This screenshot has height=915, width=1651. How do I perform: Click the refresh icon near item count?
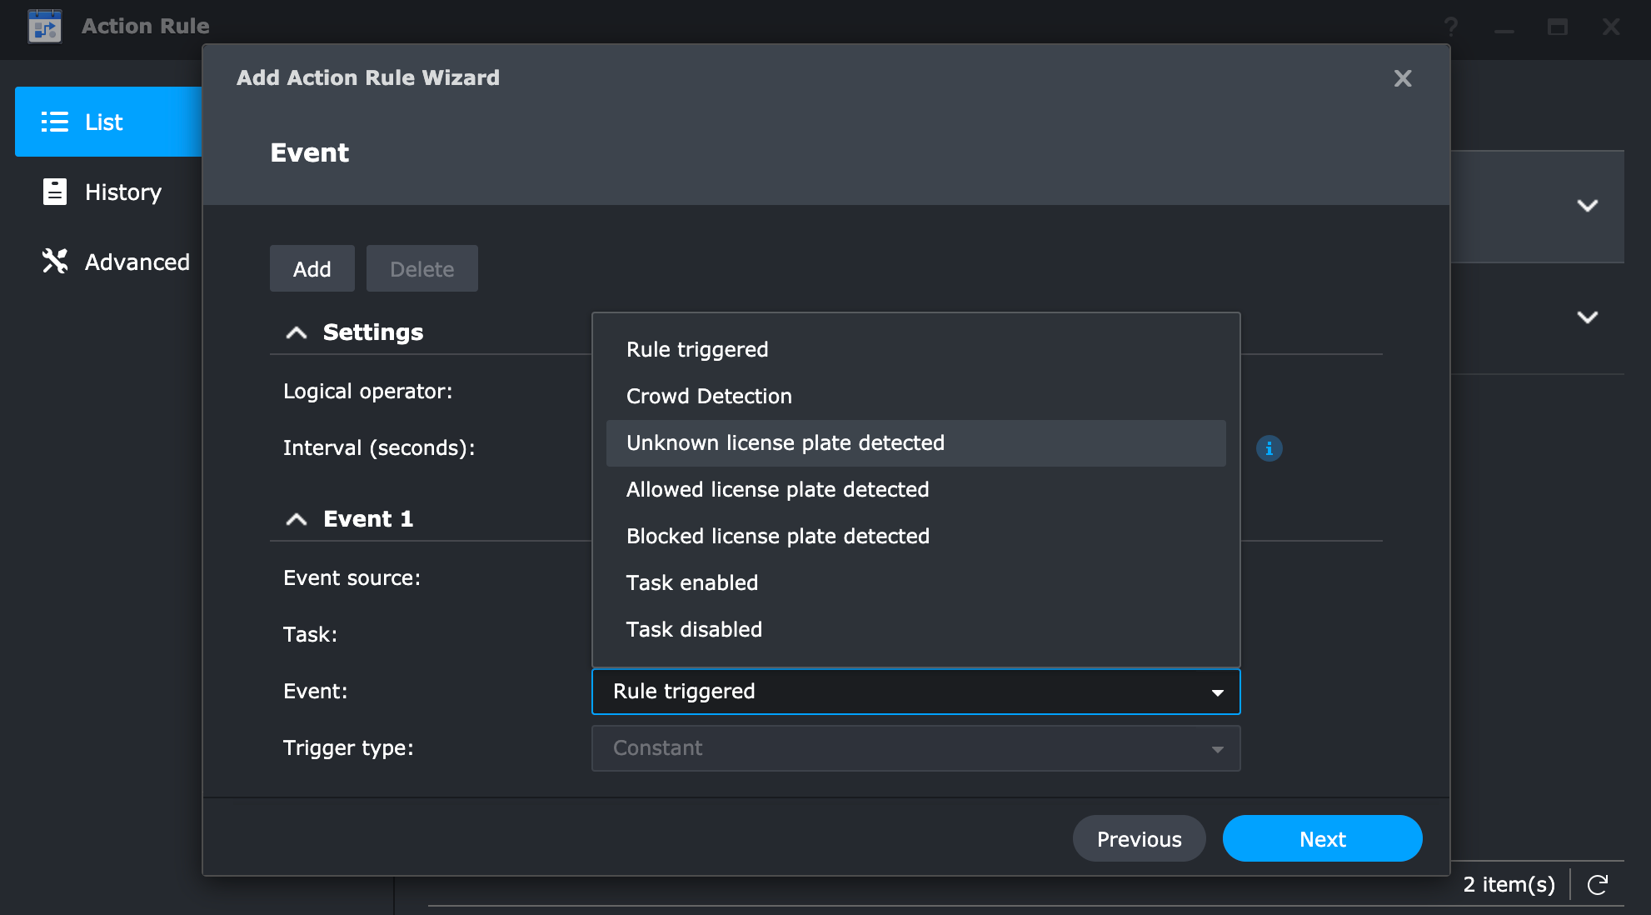(x=1598, y=885)
